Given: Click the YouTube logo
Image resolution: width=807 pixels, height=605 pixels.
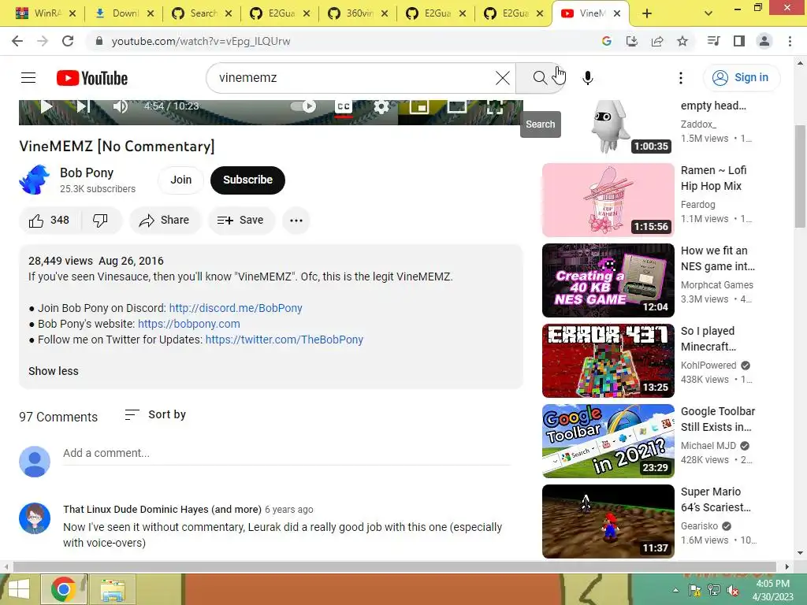Looking at the screenshot, I should 92,78.
